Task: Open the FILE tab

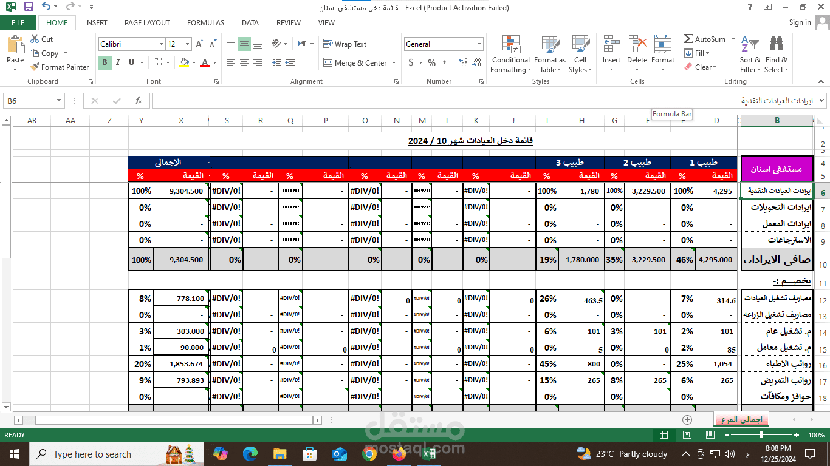Action: pos(18,22)
